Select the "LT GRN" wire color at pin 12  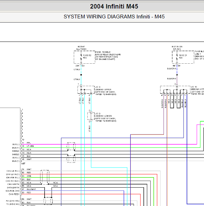click(x=30, y=146)
